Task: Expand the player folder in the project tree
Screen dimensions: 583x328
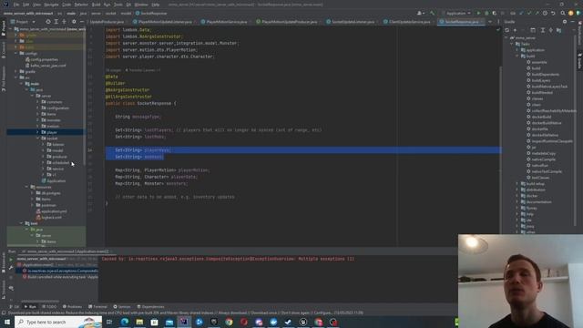Action: point(37,132)
